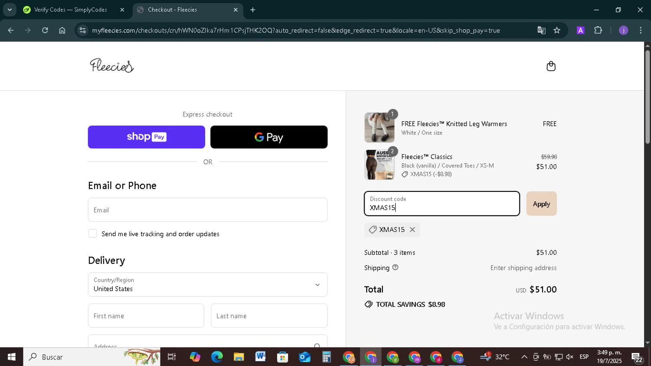
Task: Open Task View in the taskbar
Action: click(x=172, y=357)
